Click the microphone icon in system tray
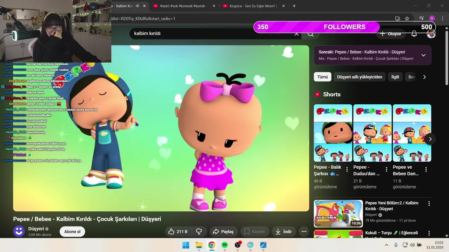The height and width of the screenshot is (252, 449). [396, 245]
